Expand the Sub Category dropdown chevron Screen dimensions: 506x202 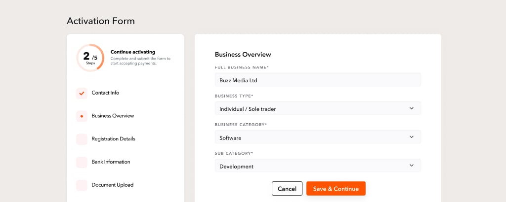tap(412, 166)
